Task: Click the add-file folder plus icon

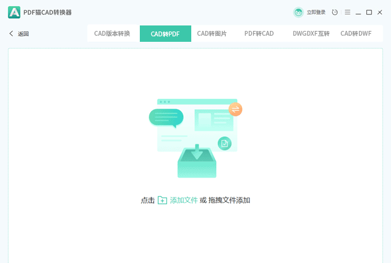Action: [162, 200]
